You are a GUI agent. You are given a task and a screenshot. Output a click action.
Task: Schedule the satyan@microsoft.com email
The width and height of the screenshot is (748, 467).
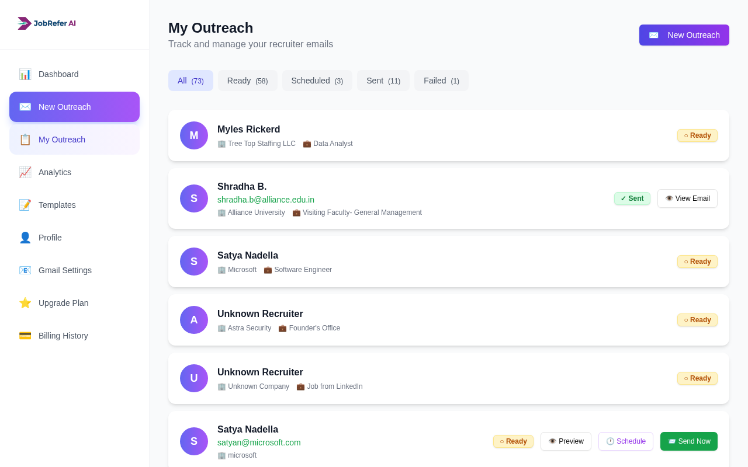coord(626,441)
